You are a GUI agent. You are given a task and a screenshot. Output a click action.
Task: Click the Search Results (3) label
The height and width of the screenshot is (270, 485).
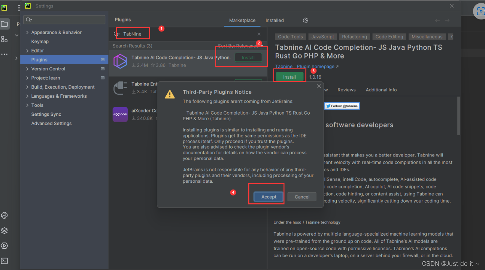tap(132, 46)
